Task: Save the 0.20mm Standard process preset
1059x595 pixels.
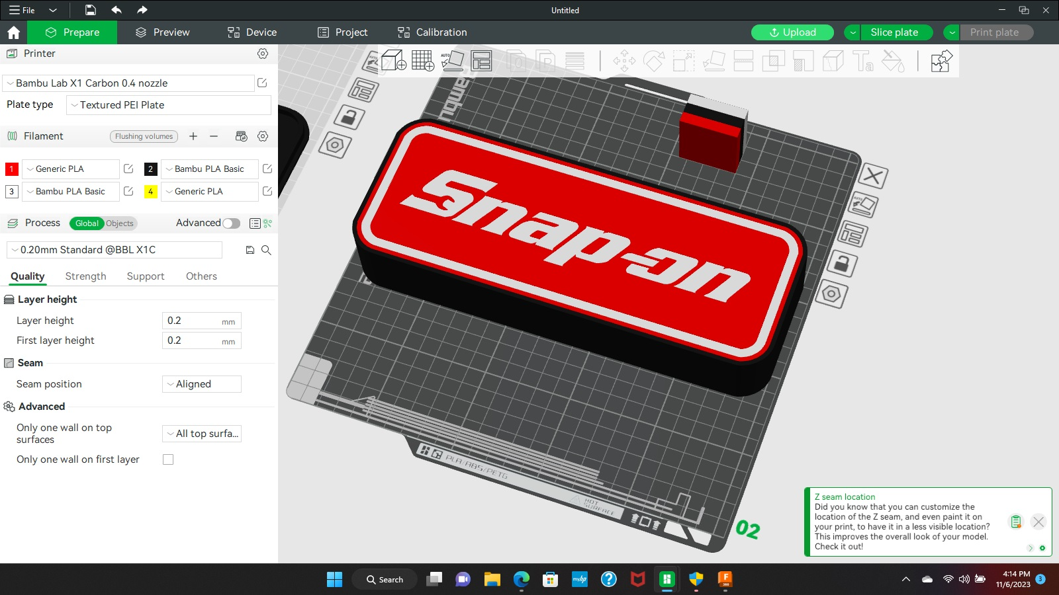Action: click(x=250, y=250)
